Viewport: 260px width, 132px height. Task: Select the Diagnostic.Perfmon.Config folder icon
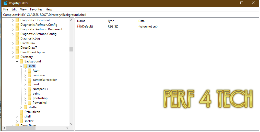(17, 25)
